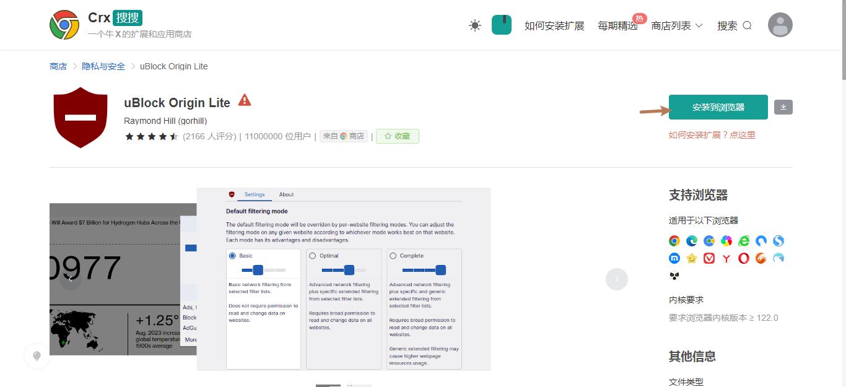Click the magnifier icon next to 搜索
The height and width of the screenshot is (387, 846).
tap(747, 25)
